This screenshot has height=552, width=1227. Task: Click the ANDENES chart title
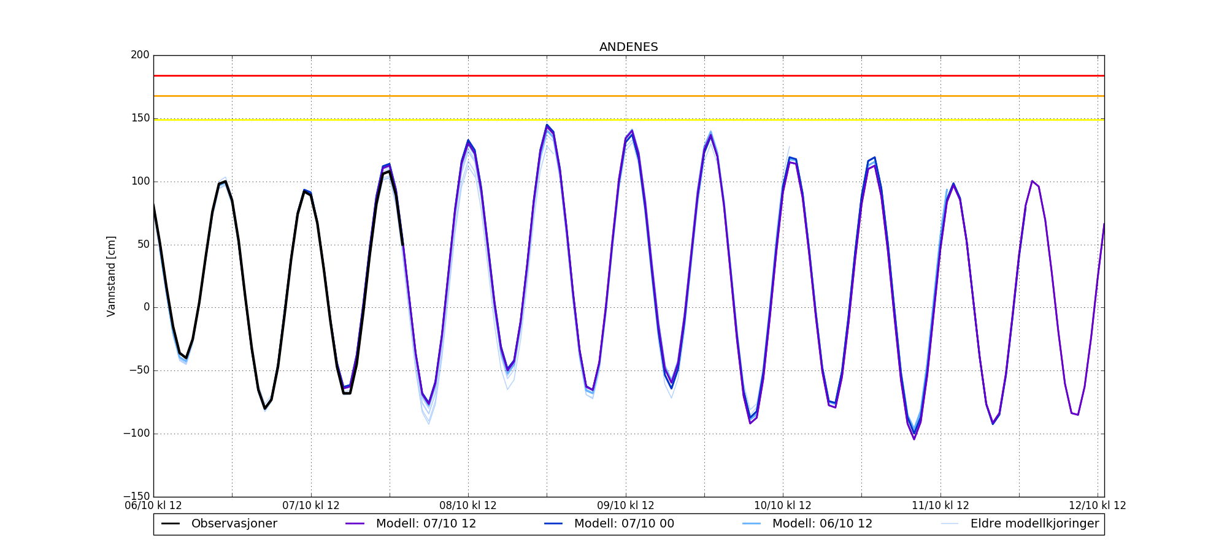[x=628, y=47]
